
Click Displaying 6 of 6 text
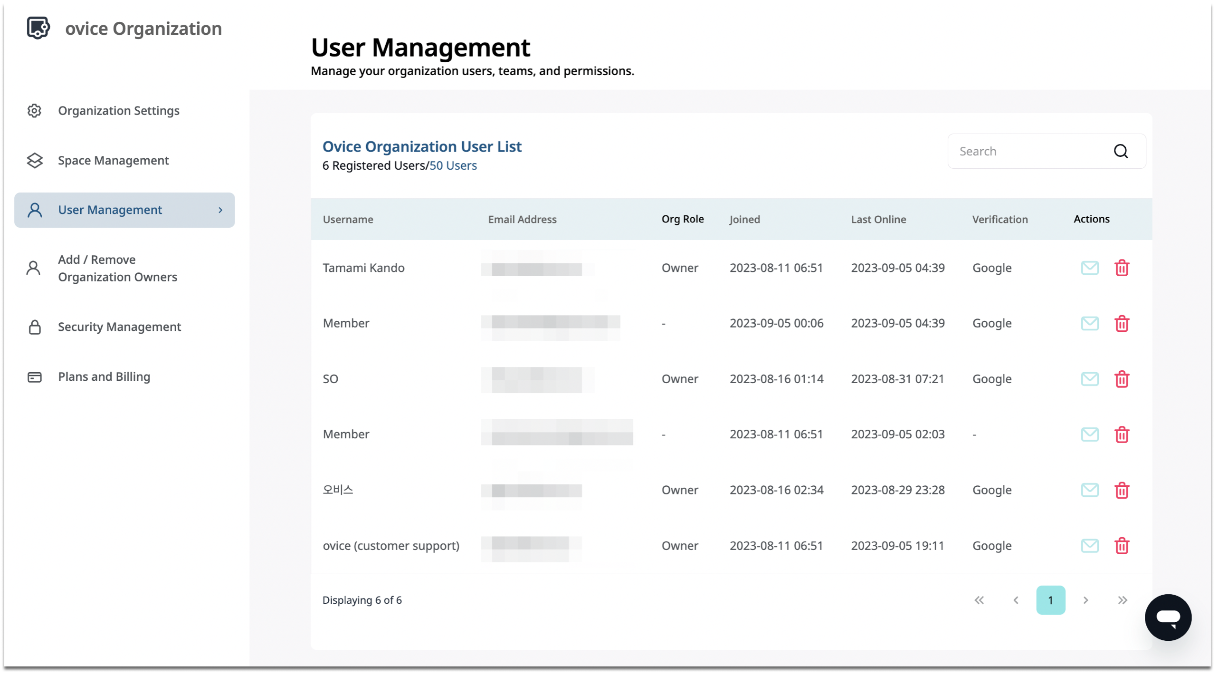tap(362, 600)
